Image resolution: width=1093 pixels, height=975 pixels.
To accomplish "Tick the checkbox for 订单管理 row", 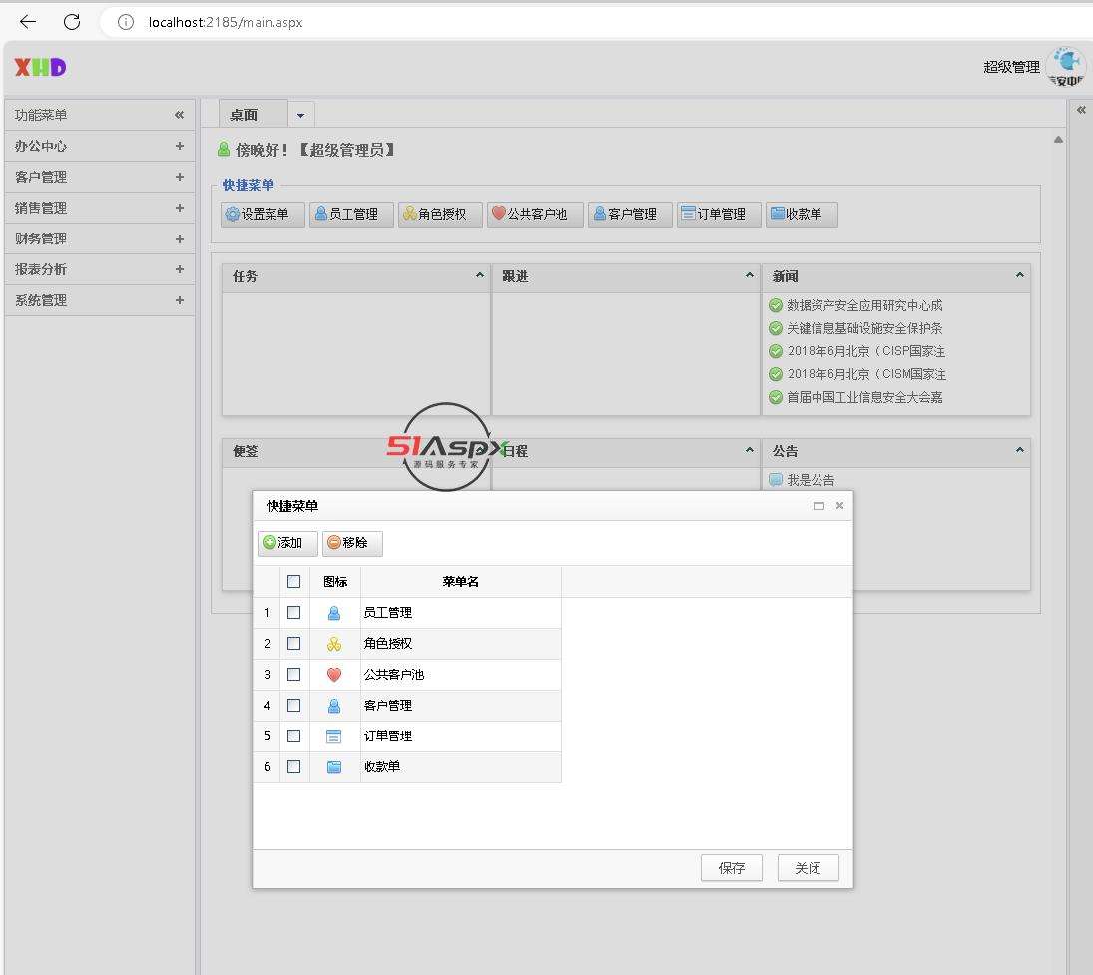I will (293, 736).
